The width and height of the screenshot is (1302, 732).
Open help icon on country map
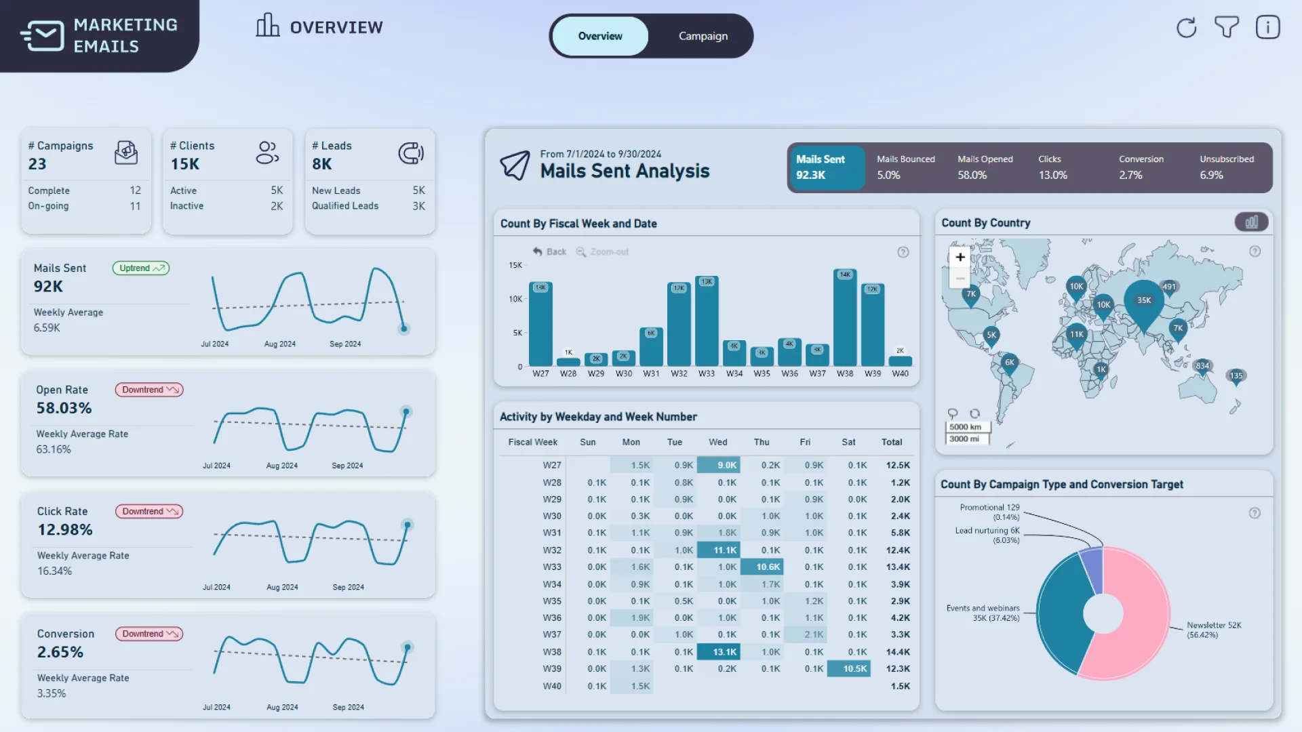pyautogui.click(x=1255, y=251)
